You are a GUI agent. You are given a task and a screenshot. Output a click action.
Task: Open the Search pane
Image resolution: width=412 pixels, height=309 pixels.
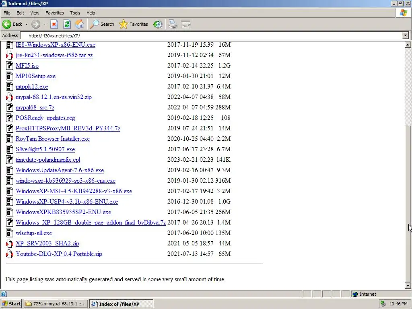coord(102,24)
